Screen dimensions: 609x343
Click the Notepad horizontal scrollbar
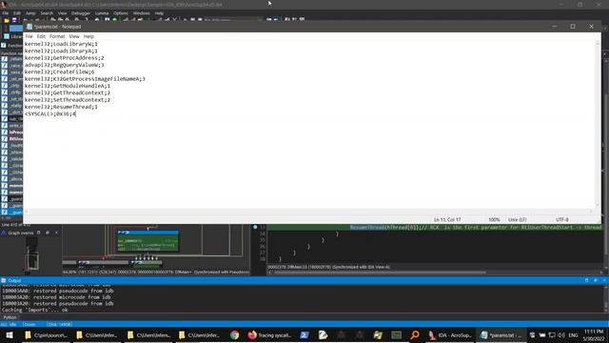[308, 212]
